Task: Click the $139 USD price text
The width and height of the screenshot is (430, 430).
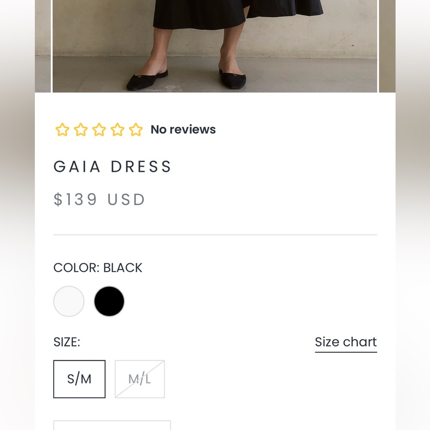Action: point(99,199)
